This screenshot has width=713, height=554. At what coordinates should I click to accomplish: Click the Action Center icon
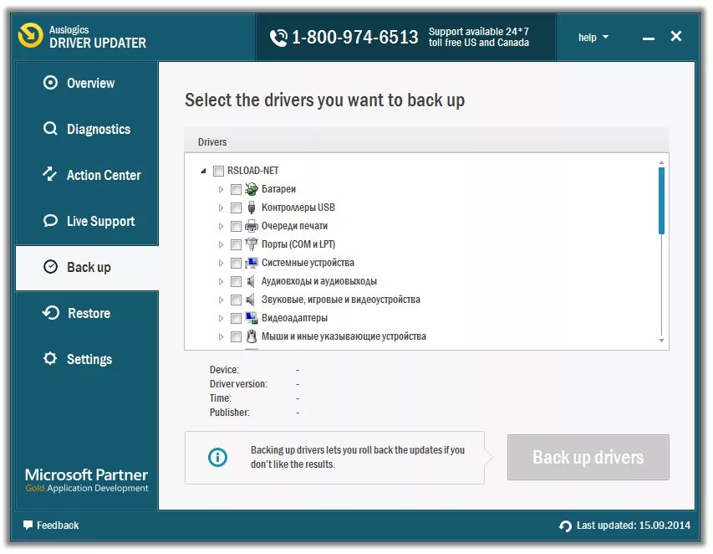pyautogui.click(x=50, y=175)
